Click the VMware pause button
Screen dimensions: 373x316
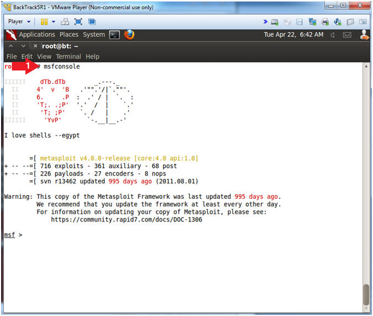(x=44, y=22)
